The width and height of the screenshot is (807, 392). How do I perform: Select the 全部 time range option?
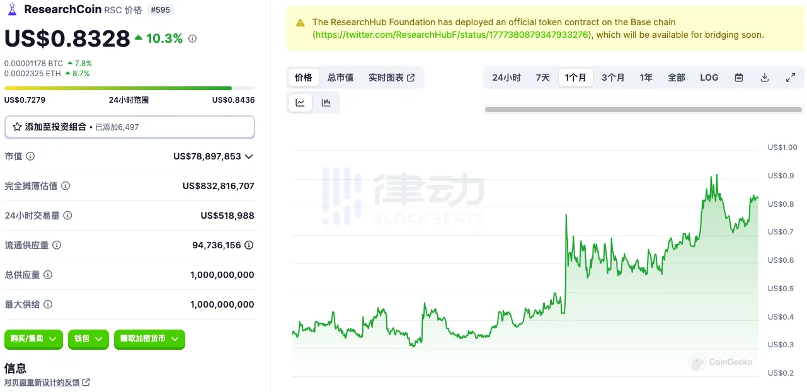676,77
